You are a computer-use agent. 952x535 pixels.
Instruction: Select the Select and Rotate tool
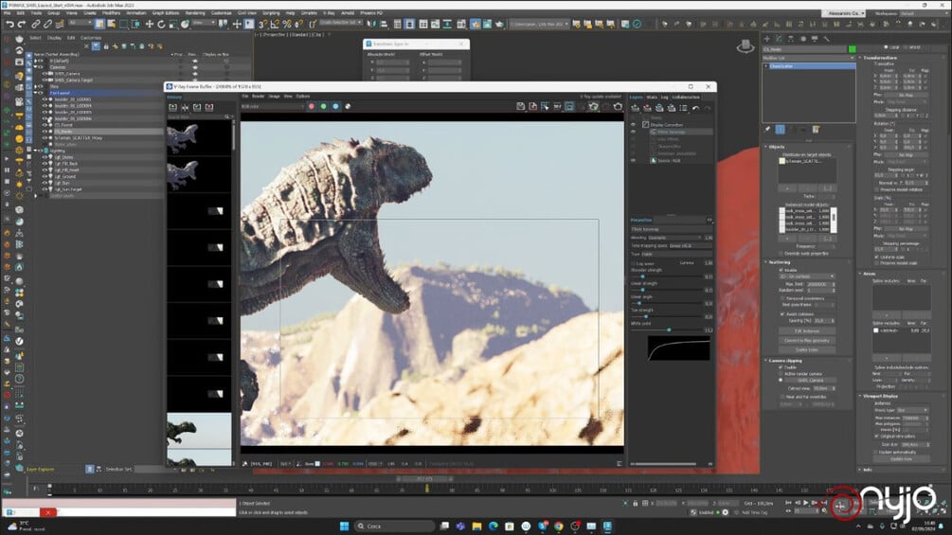pyautogui.click(x=161, y=25)
